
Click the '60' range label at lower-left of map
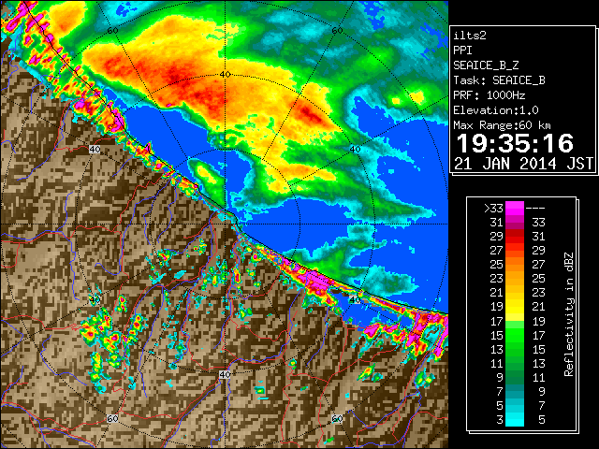click(112, 418)
